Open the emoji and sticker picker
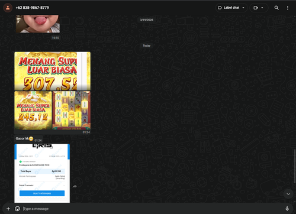 pos(17,209)
